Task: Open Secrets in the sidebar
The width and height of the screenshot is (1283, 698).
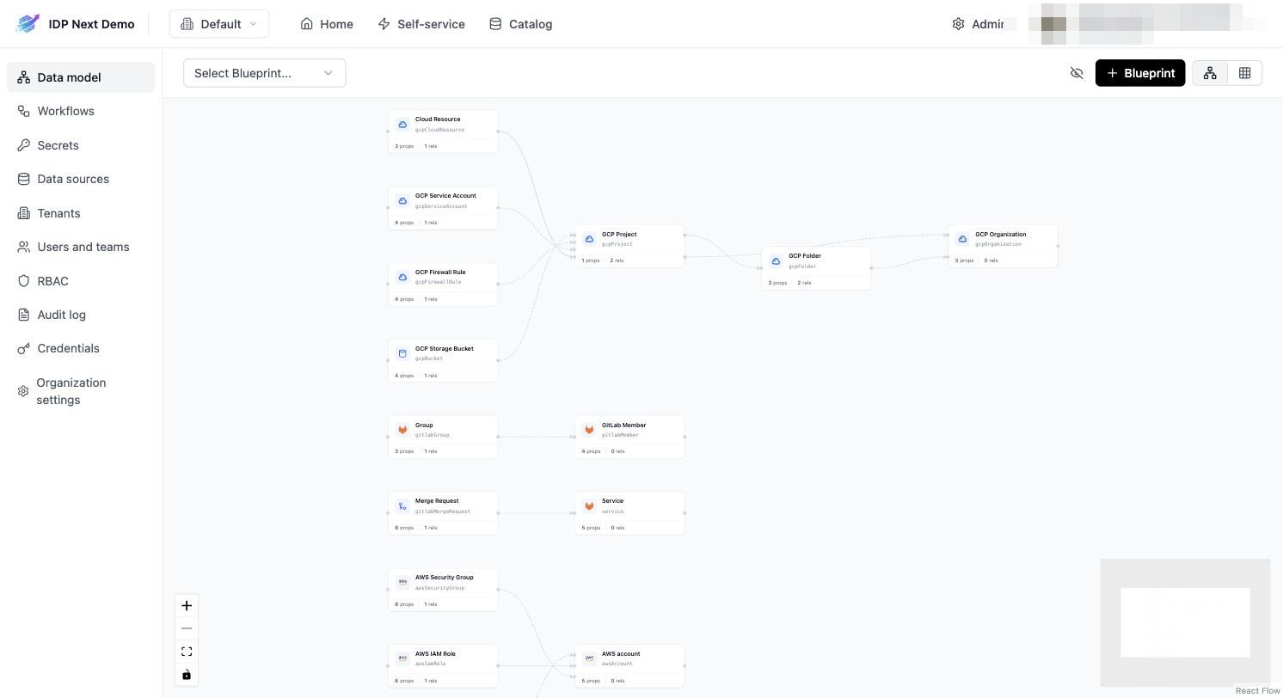Action: pos(81,145)
